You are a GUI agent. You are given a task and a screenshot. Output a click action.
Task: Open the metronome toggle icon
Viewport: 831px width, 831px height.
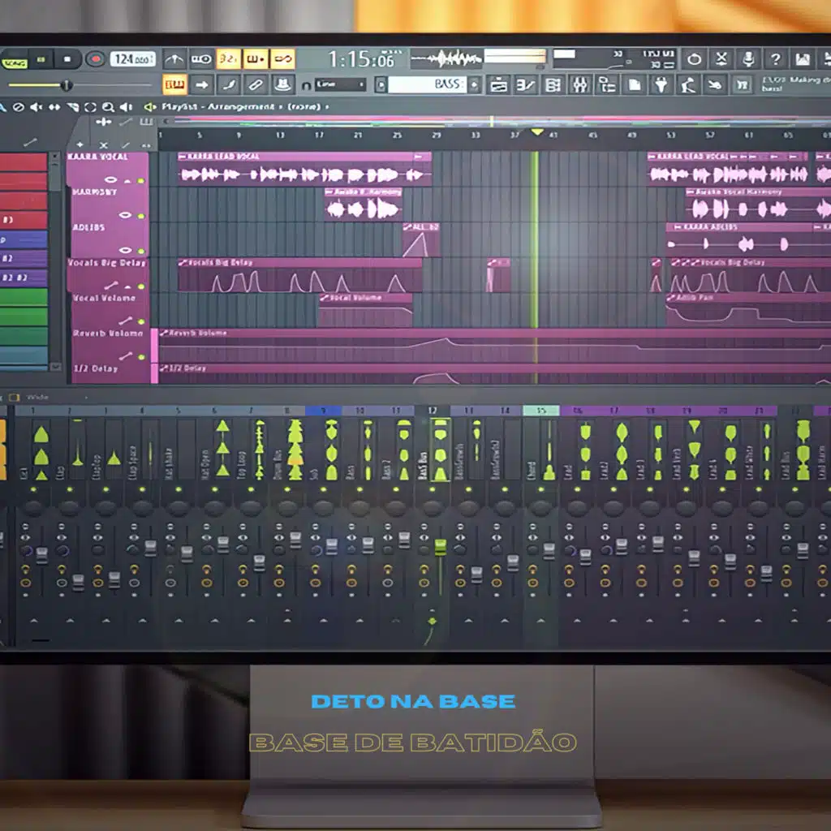click(174, 59)
